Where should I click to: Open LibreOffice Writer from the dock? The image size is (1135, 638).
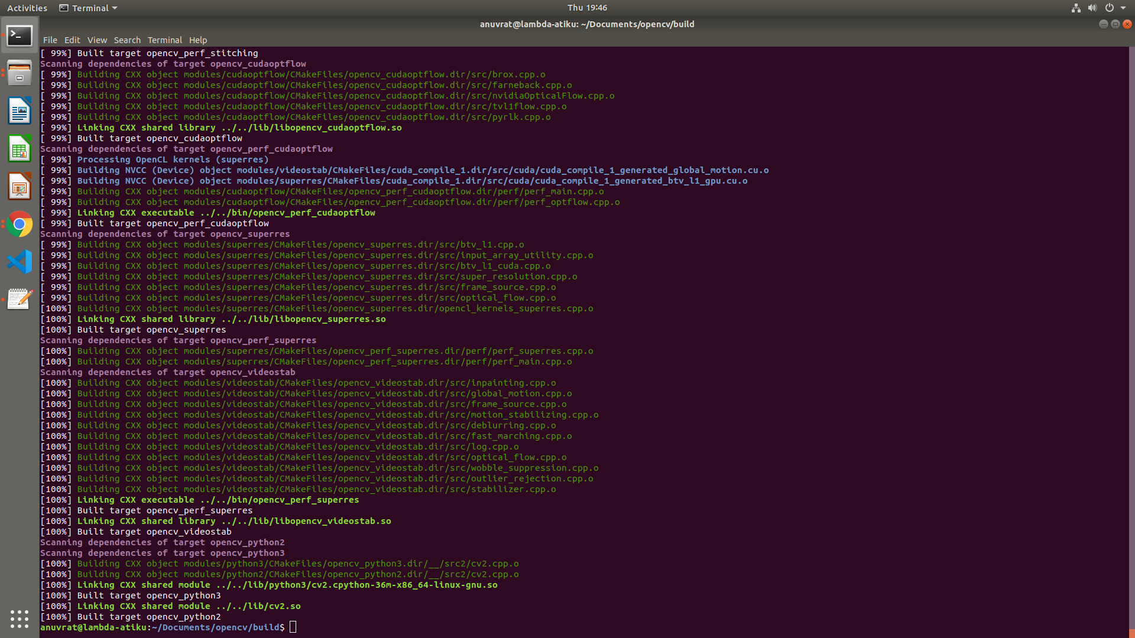(x=20, y=110)
